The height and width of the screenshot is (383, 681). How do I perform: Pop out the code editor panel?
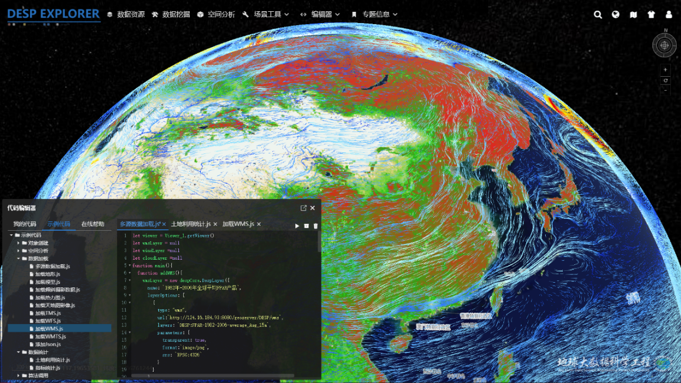(x=304, y=208)
